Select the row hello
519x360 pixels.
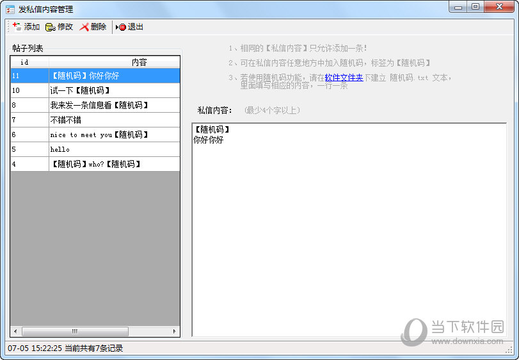click(95, 149)
